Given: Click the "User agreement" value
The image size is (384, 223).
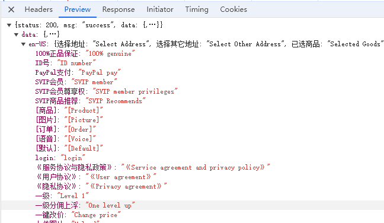Looking at the screenshot, I should (120, 177).
